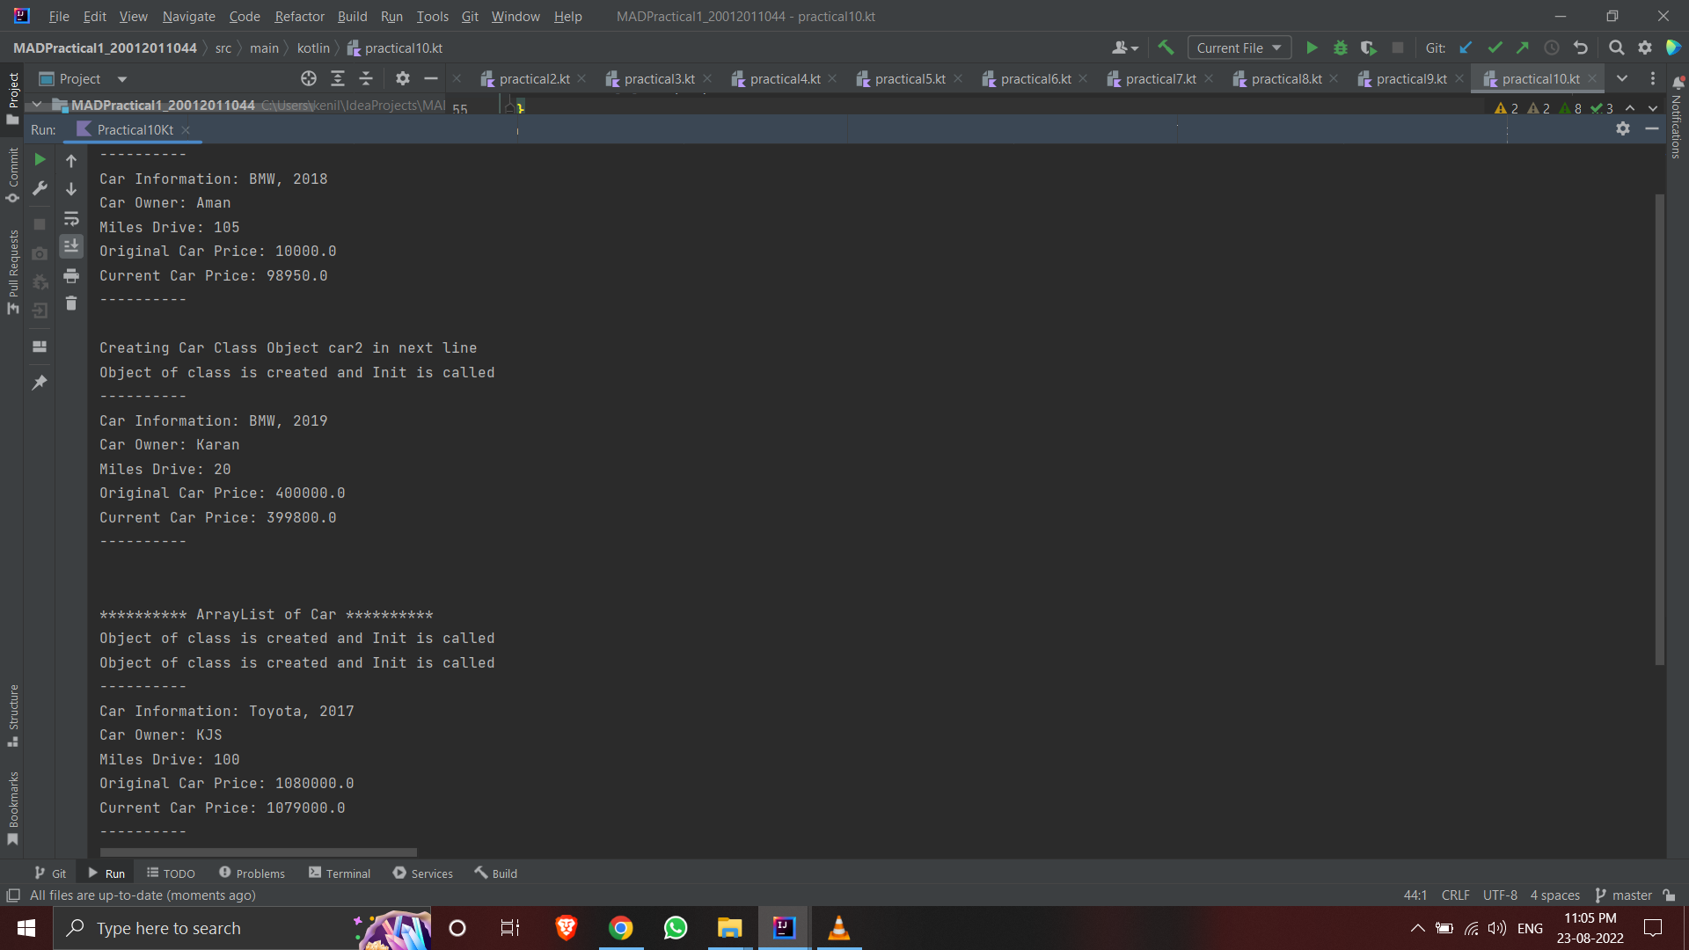This screenshot has width=1689, height=950.
Task: Click the print icon in Run panel
Action: pos(71,276)
